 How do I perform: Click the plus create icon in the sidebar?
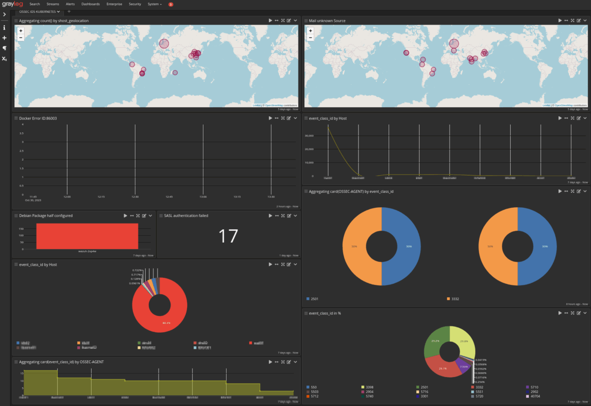(4, 38)
